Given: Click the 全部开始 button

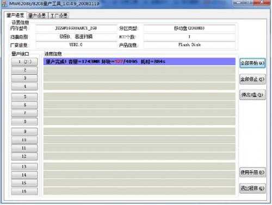Looking at the screenshot, I should click(252, 63).
